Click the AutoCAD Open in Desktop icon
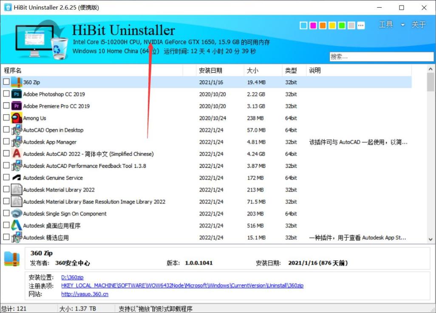Viewport: 436px width, 313px height. click(x=17, y=130)
